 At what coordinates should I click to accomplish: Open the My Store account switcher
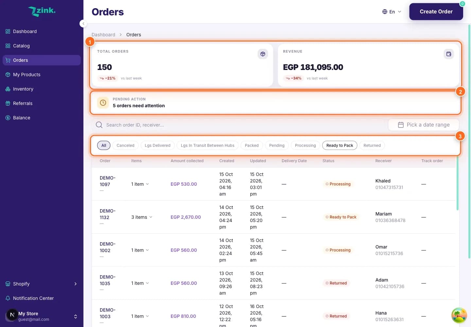42,316
